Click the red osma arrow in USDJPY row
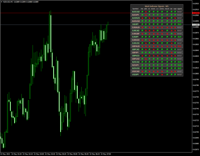This screenshot has width=200, height=156. pos(162,75)
